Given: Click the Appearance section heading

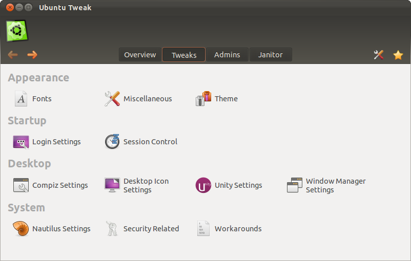Looking at the screenshot, I should (x=38, y=78).
